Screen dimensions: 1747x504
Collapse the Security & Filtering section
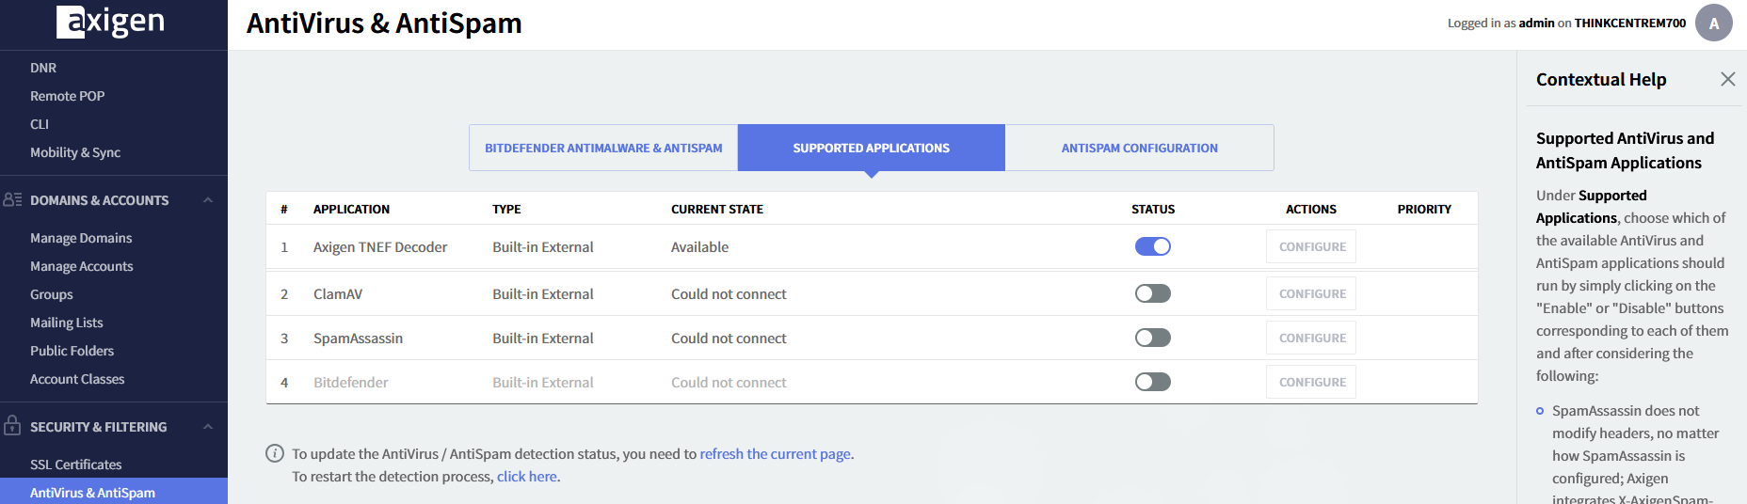tap(208, 427)
